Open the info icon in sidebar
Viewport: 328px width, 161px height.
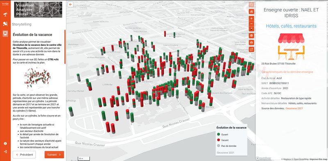[x=5, y=143]
